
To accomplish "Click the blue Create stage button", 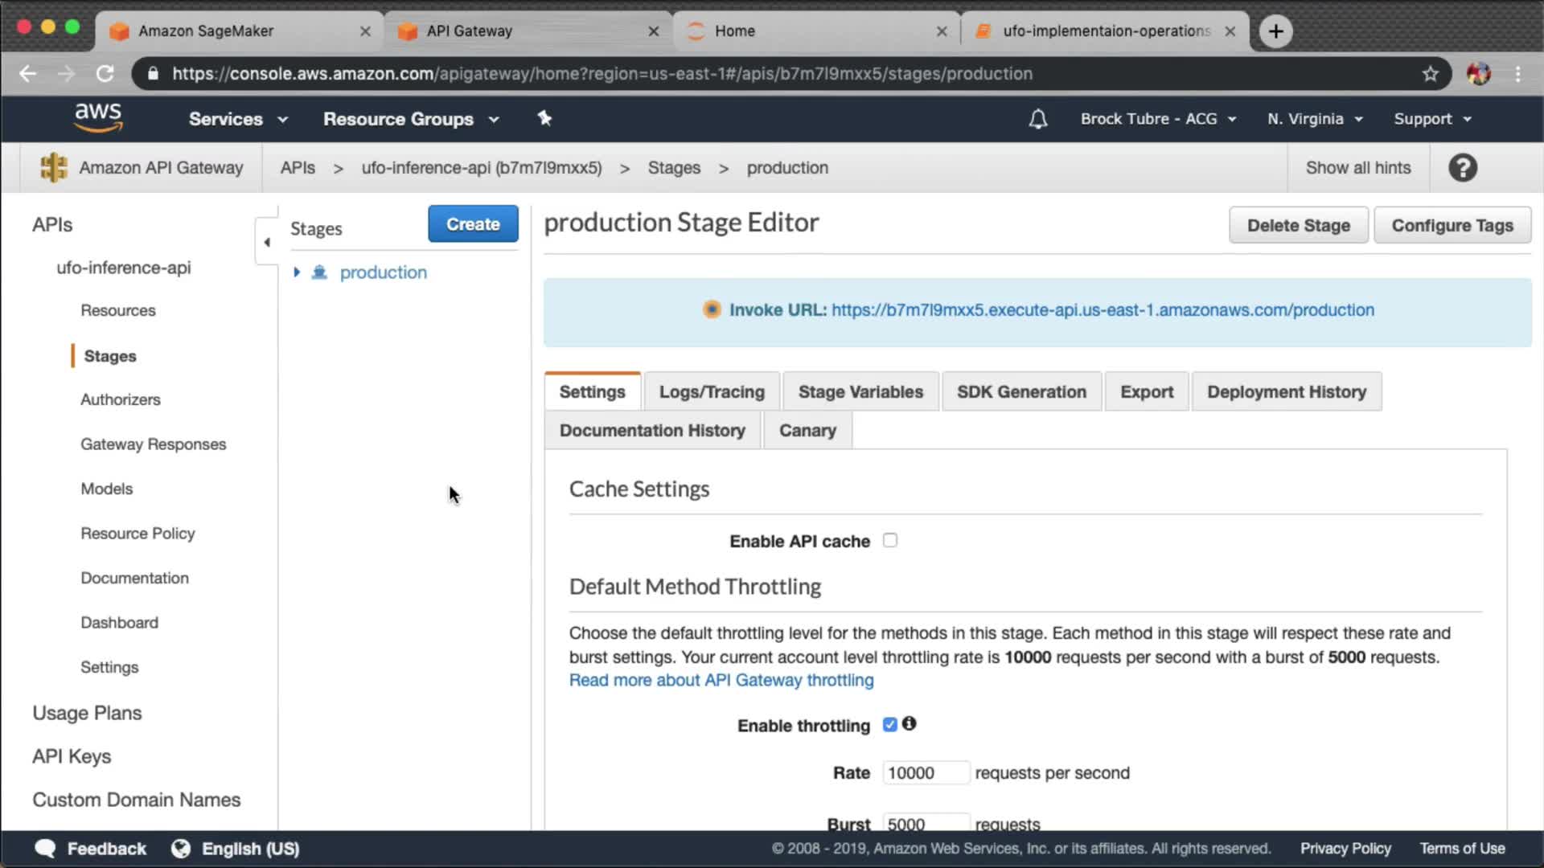I will pyautogui.click(x=473, y=224).
